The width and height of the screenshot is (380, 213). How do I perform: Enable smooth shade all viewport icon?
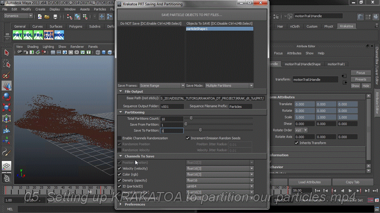(x=104, y=52)
